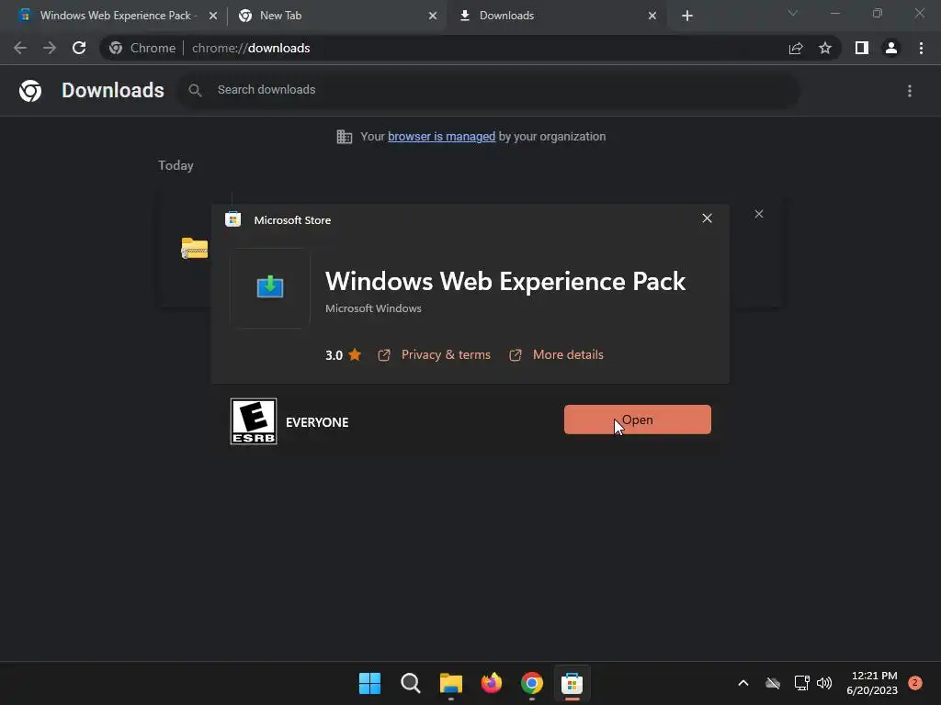This screenshot has width=941, height=705.
Task: Open the Windows Start menu
Action: [369, 683]
